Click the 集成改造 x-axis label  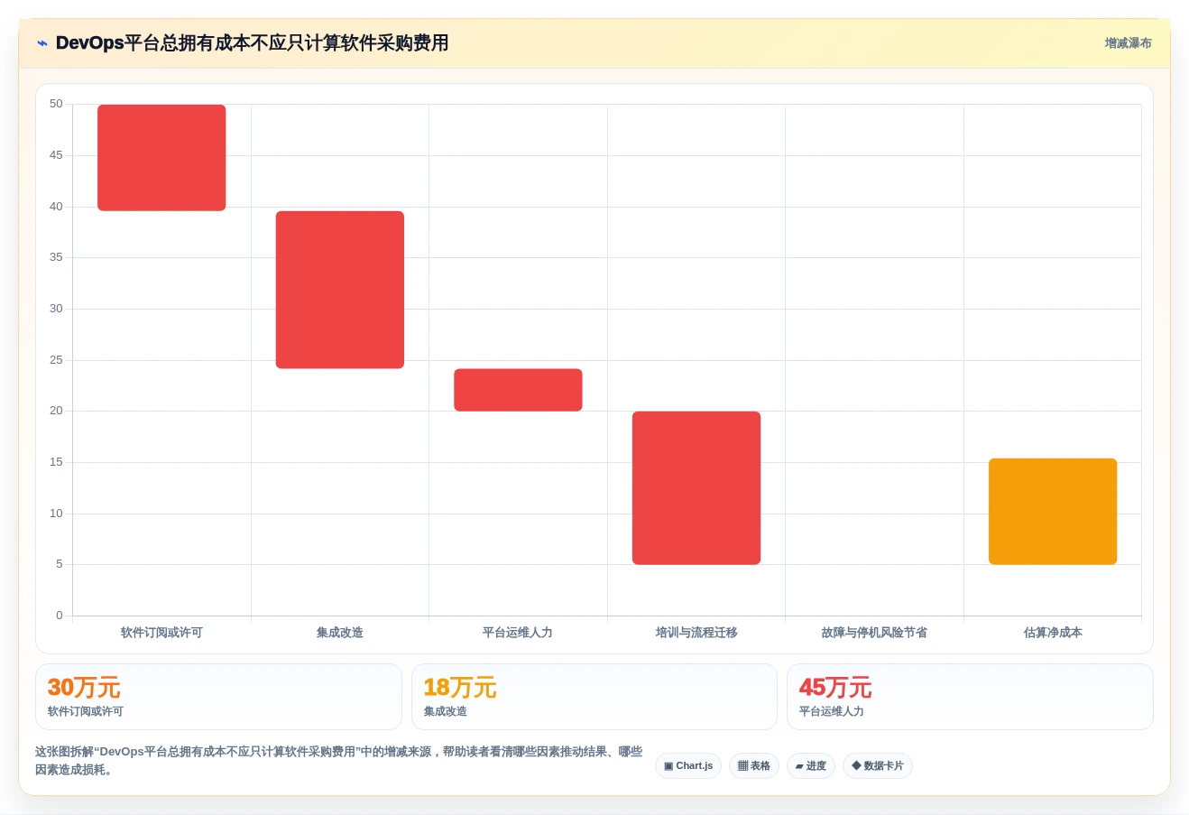tap(340, 633)
